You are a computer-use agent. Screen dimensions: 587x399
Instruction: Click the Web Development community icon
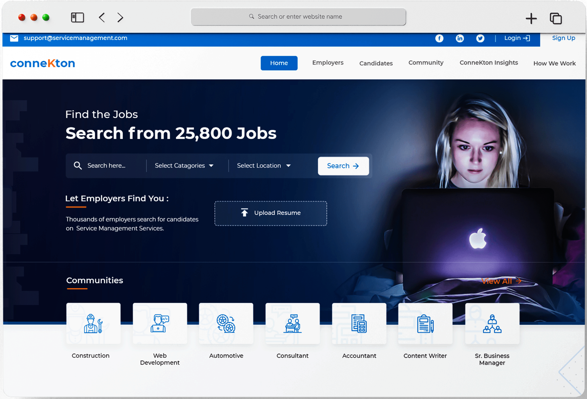[160, 323]
